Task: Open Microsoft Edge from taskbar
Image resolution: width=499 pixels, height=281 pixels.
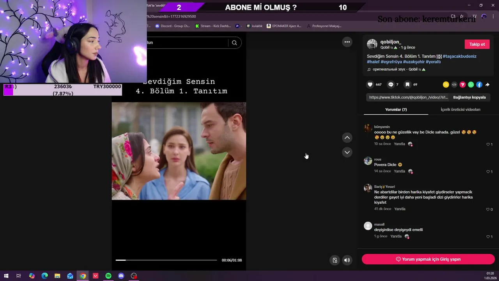Action: pyautogui.click(x=44, y=276)
